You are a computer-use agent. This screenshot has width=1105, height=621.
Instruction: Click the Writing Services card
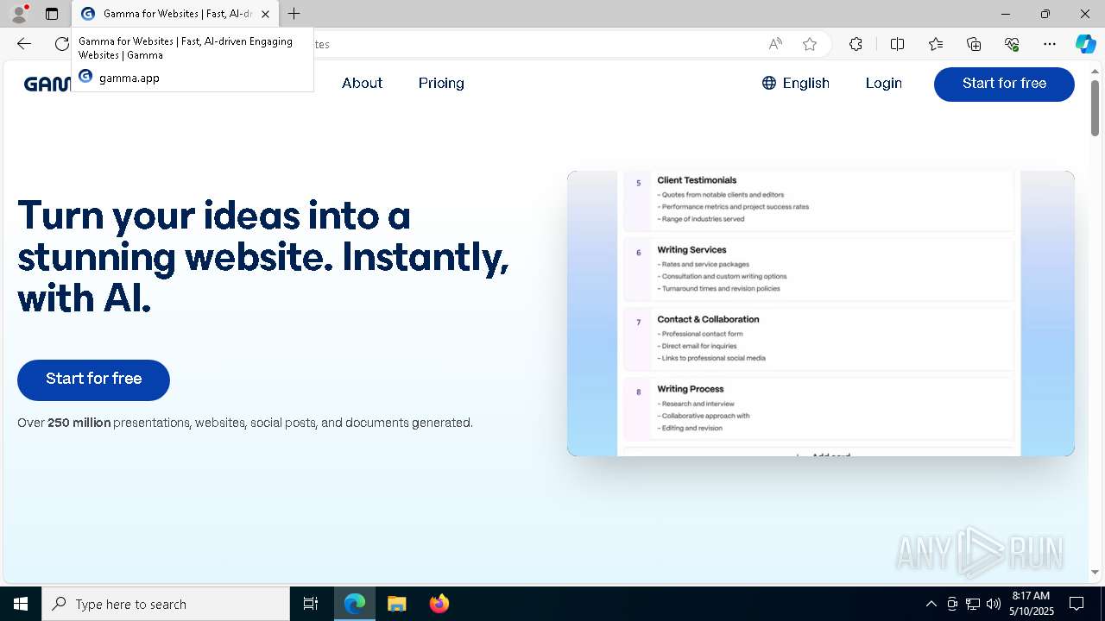818,269
